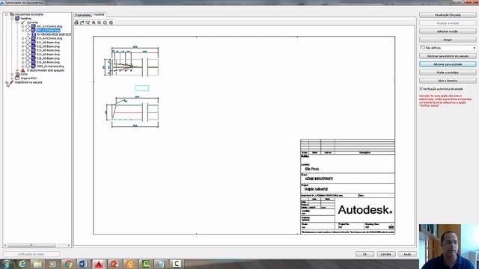
Task: Select the Ex HEA300x5028 child row
Action: 54,34
